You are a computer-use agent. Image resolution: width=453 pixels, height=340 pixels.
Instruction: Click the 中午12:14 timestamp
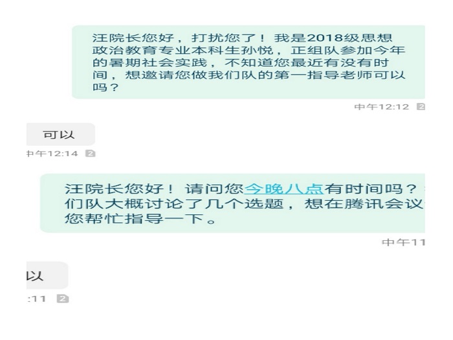pyautogui.click(x=52, y=153)
